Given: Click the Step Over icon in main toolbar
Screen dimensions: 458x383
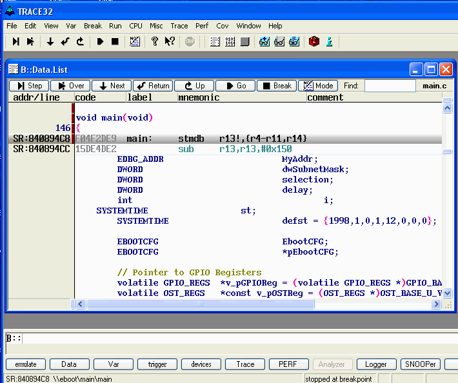Looking at the screenshot, I should pyautogui.click(x=30, y=41).
